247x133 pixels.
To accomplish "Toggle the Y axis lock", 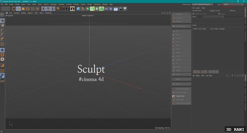I will point(48,9).
